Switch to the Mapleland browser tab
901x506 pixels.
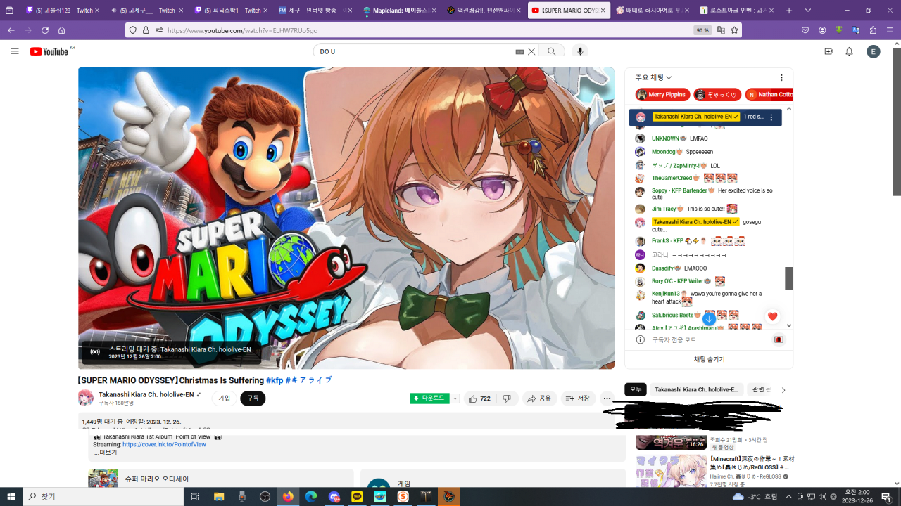click(398, 11)
